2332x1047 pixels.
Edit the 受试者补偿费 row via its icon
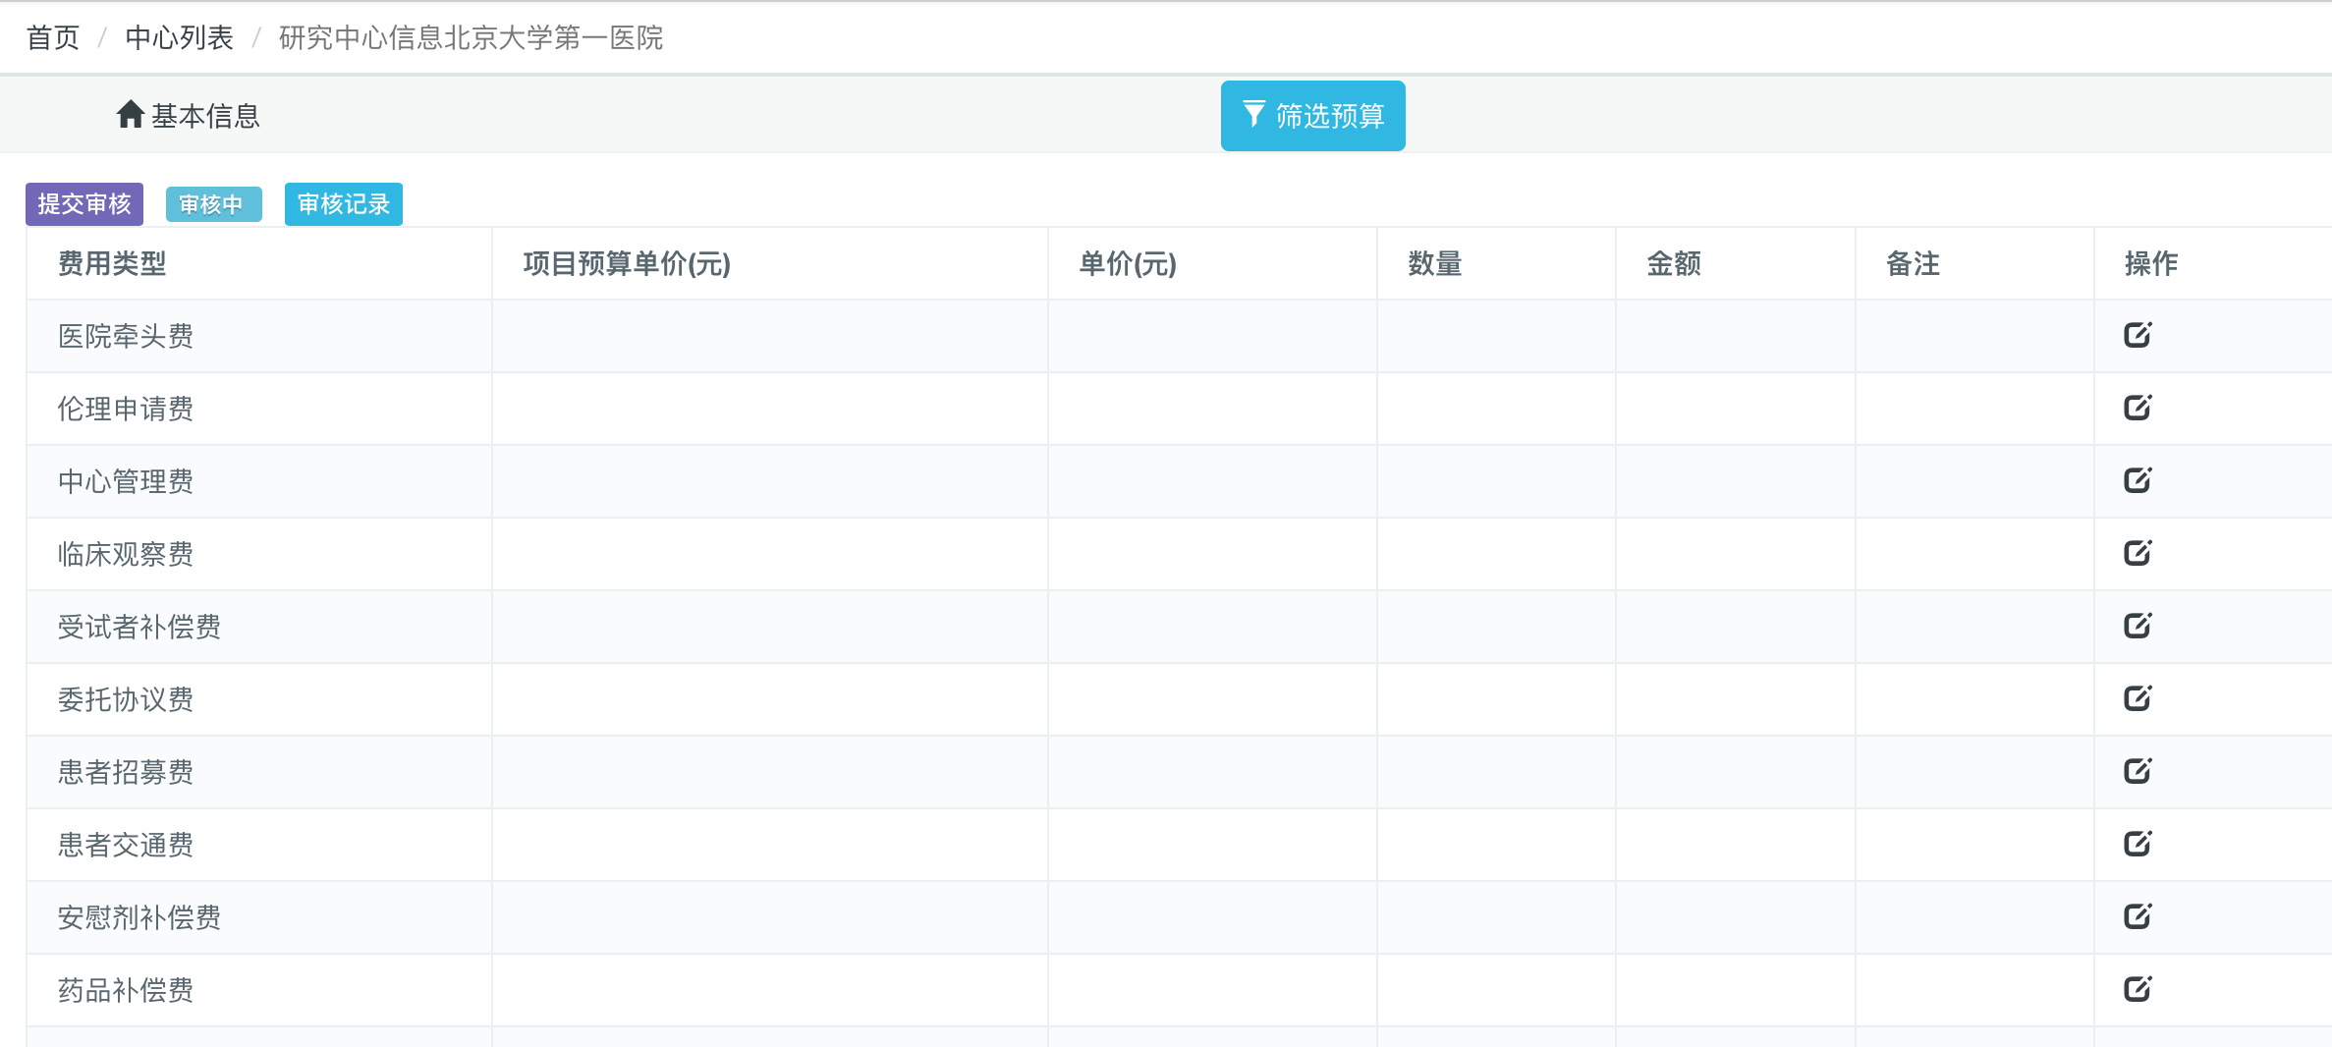pos(2138,626)
